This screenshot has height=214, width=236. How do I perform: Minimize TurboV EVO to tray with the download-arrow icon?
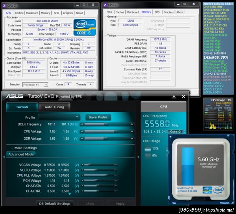(174, 96)
